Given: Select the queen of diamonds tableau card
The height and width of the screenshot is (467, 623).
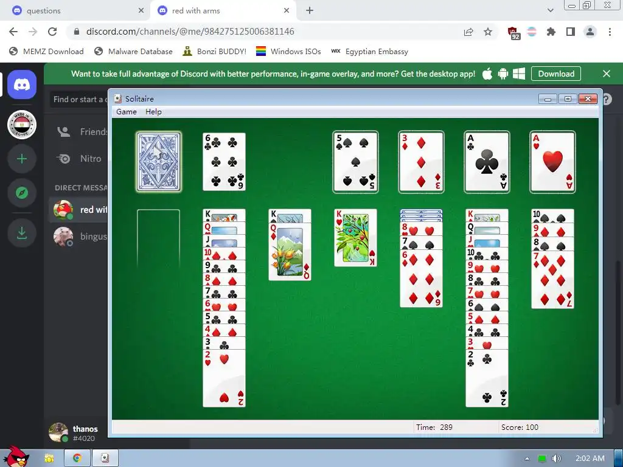Looking at the screenshot, I should click(x=290, y=252).
